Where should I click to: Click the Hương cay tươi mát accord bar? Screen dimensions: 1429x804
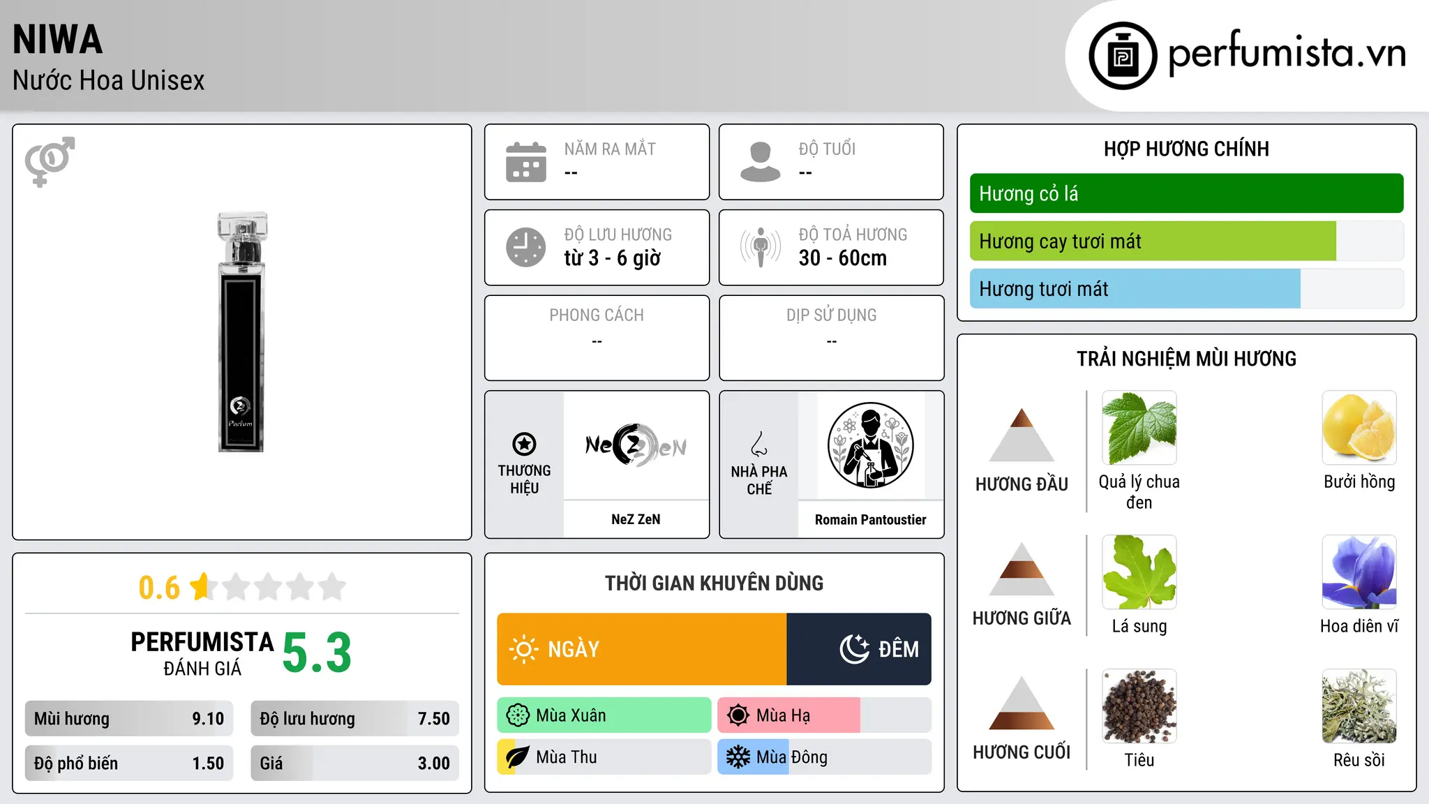point(1186,241)
